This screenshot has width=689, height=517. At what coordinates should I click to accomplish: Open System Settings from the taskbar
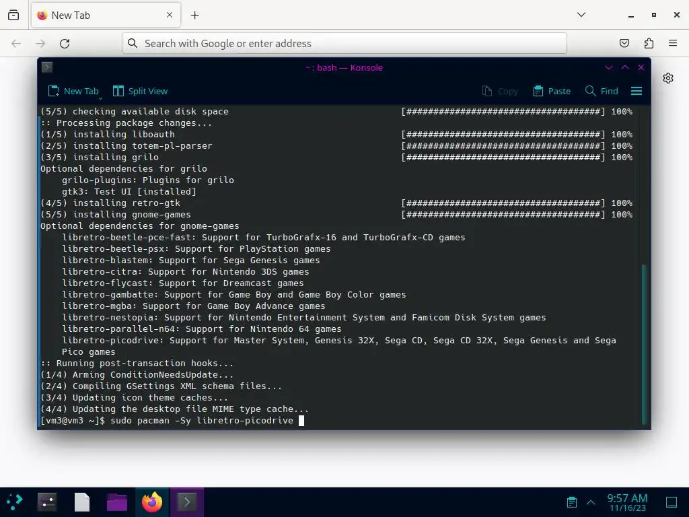(x=47, y=502)
